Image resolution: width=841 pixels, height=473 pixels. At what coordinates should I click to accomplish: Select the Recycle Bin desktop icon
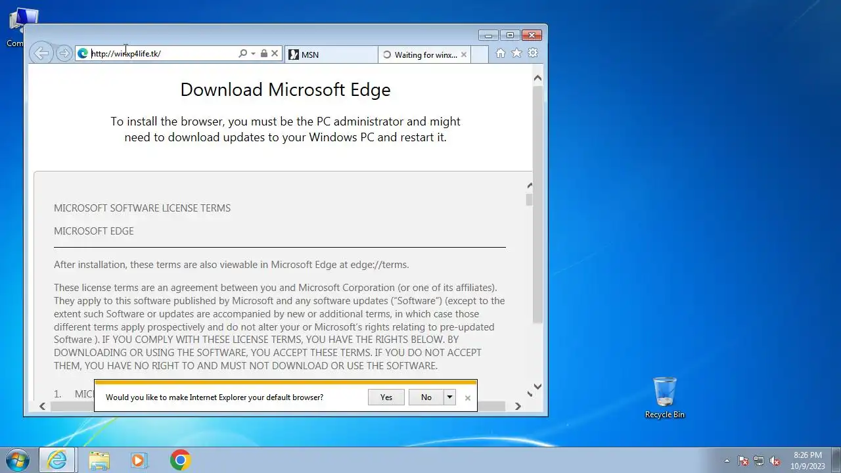pyautogui.click(x=664, y=397)
